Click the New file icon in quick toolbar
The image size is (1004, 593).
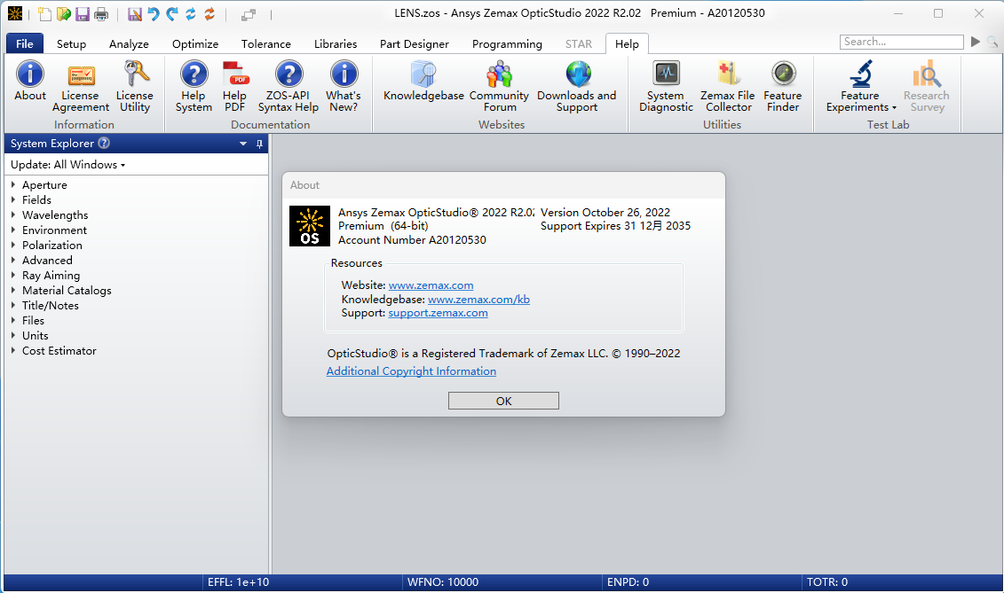[x=44, y=13]
